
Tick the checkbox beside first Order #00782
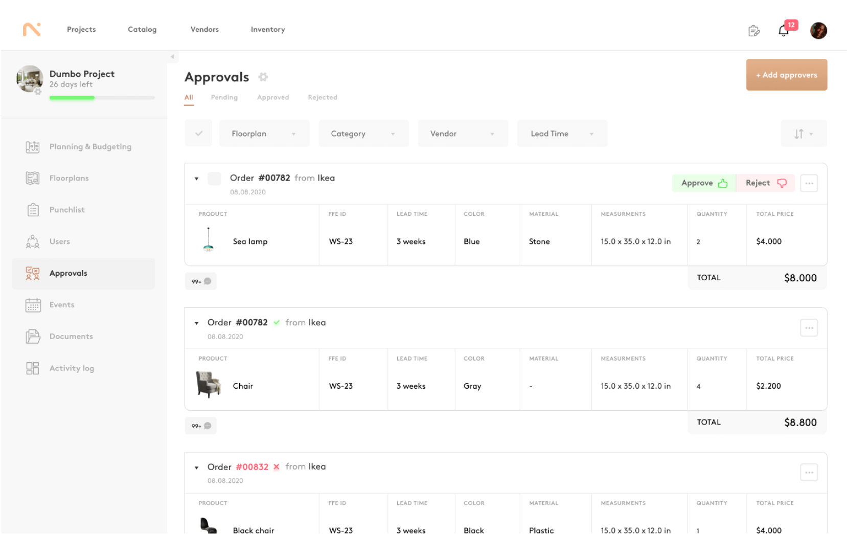point(214,179)
